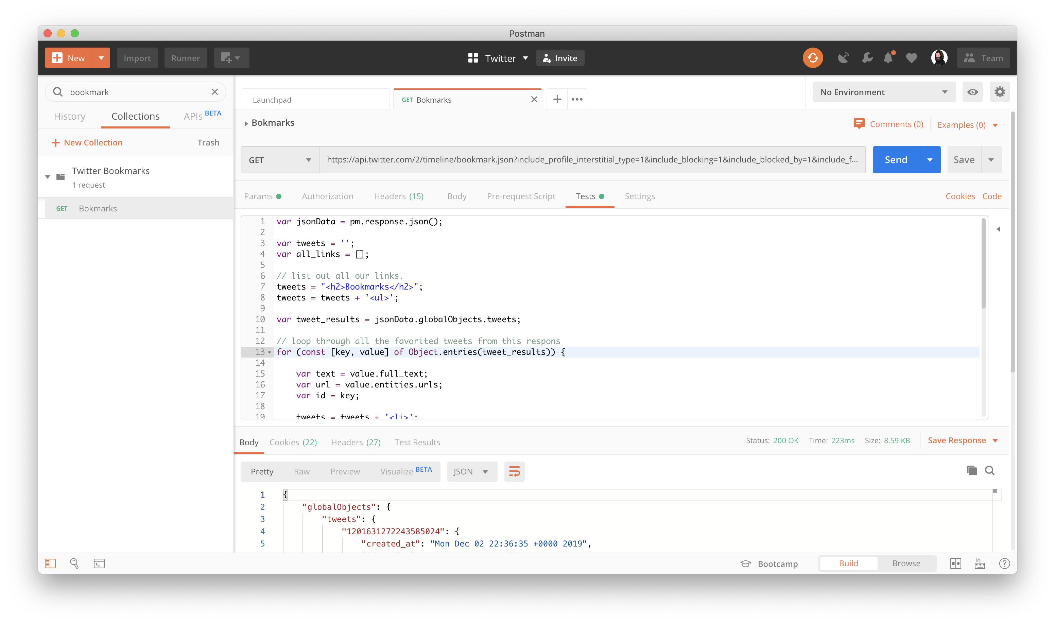Image resolution: width=1055 pixels, height=624 pixels.
Task: Copy the response body to clipboard
Action: point(971,470)
